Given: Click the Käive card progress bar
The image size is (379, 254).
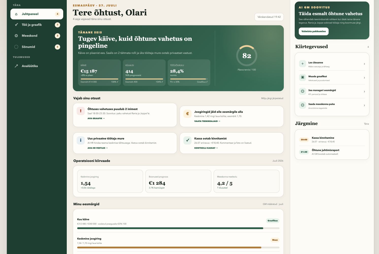Looking at the screenshot, I should (x=100, y=79).
